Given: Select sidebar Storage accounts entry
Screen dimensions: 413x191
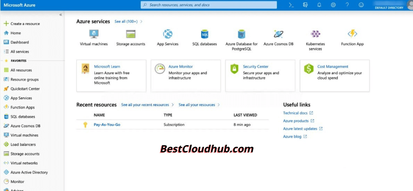Looking at the screenshot, I should (x=25, y=154).
